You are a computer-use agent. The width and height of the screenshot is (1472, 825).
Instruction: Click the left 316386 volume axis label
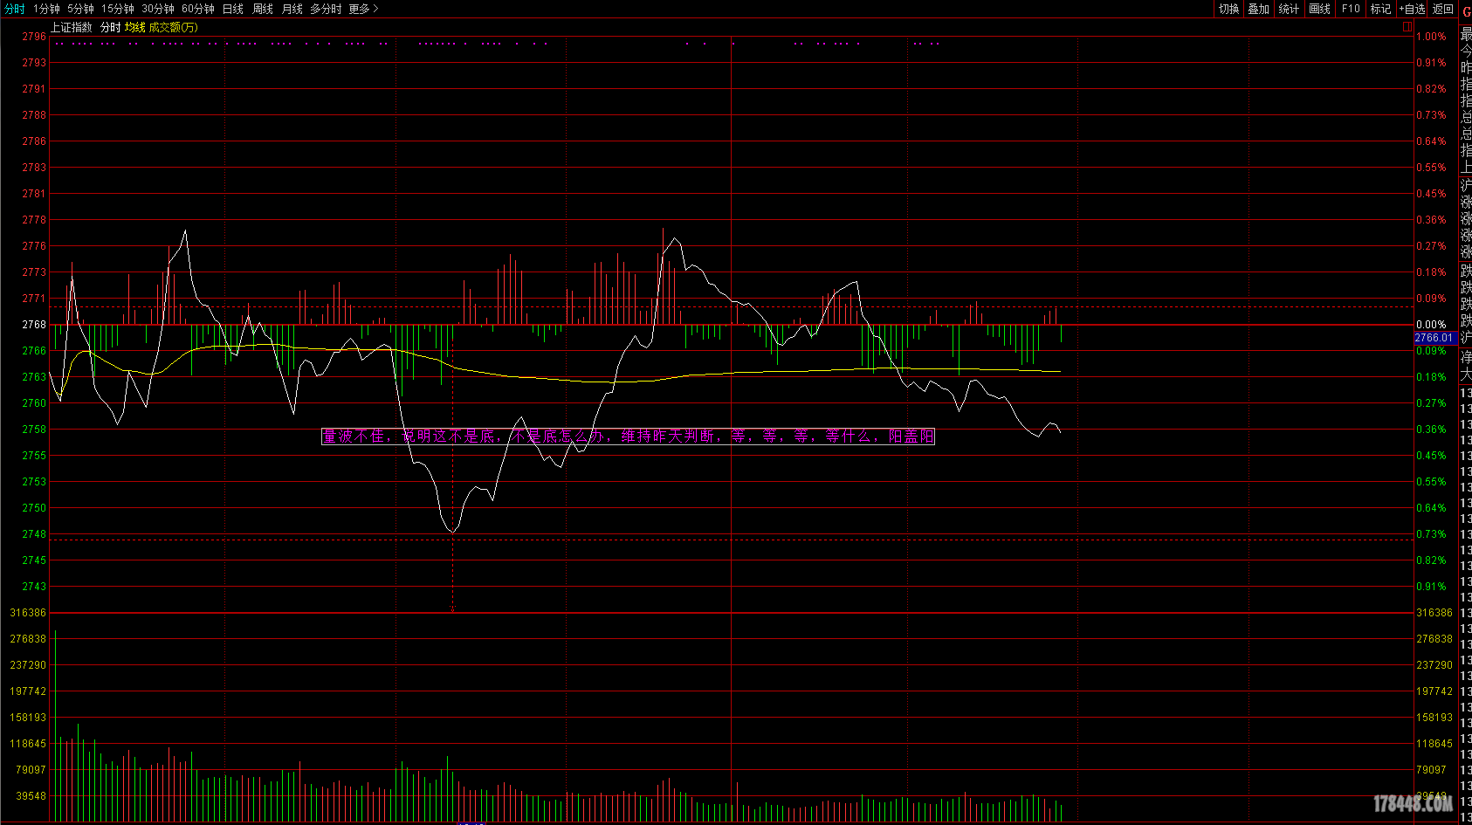(x=28, y=613)
